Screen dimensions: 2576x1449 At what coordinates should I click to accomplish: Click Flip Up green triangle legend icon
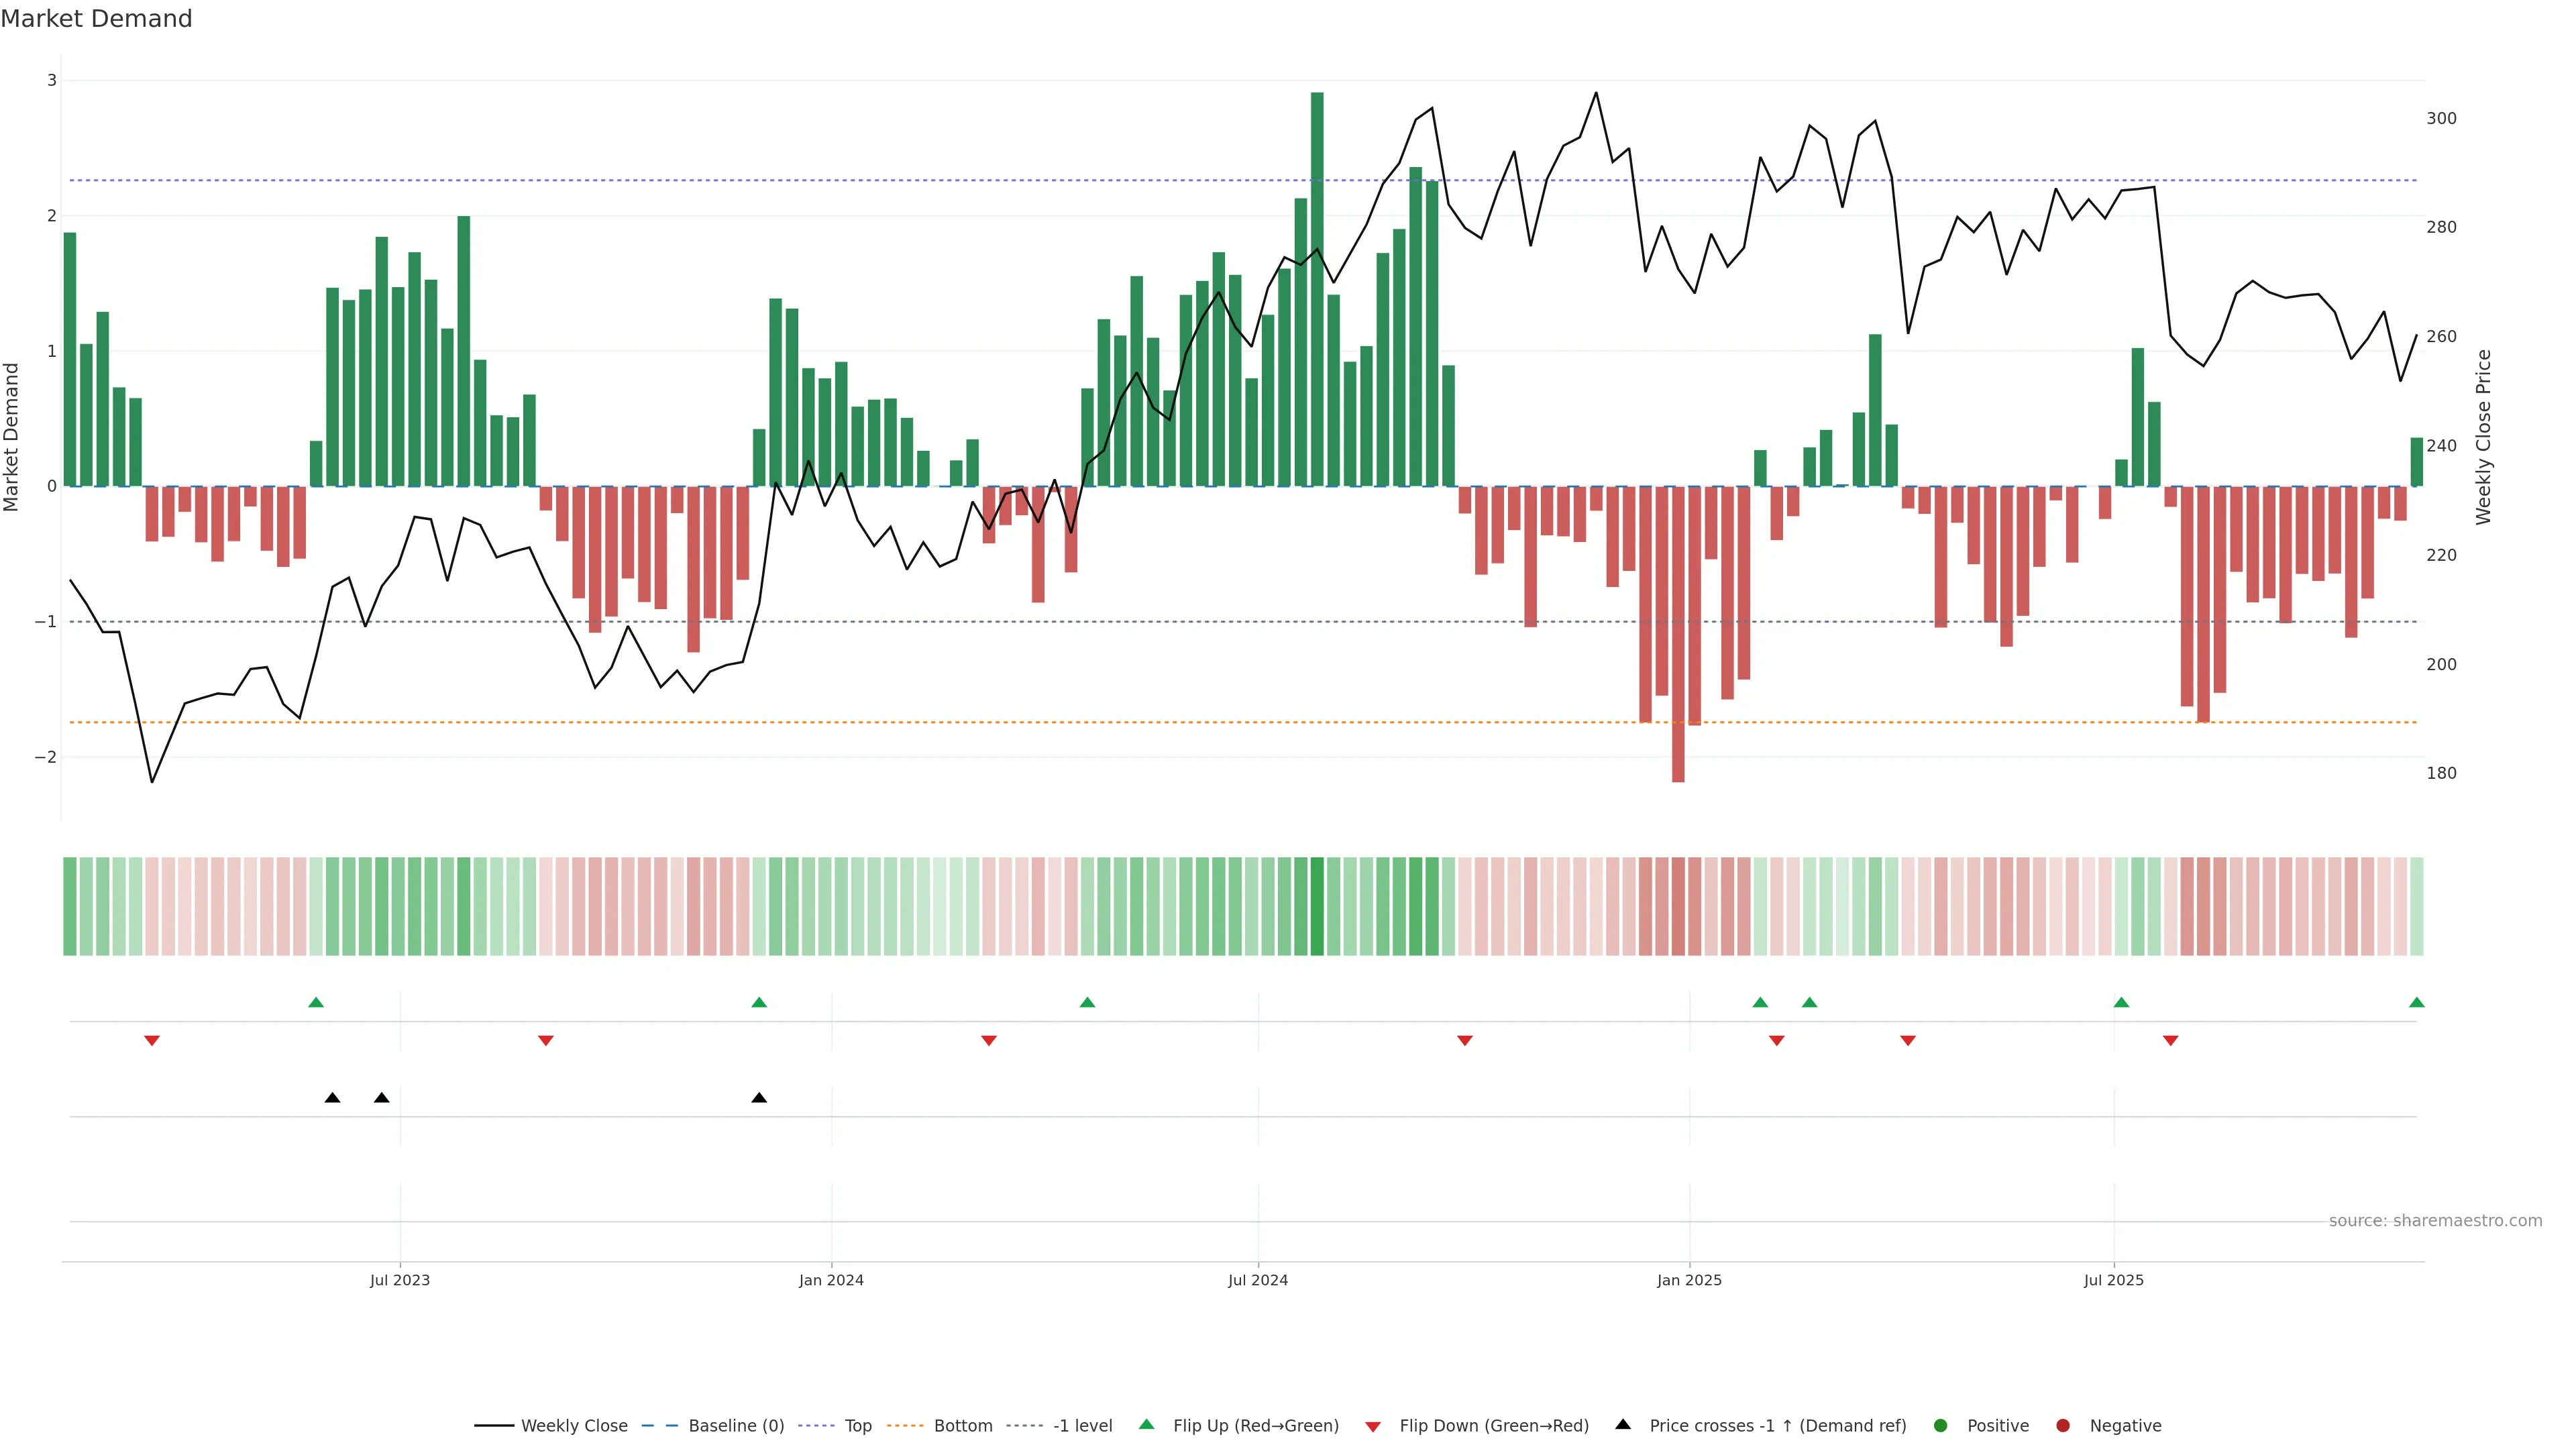click(1147, 1425)
